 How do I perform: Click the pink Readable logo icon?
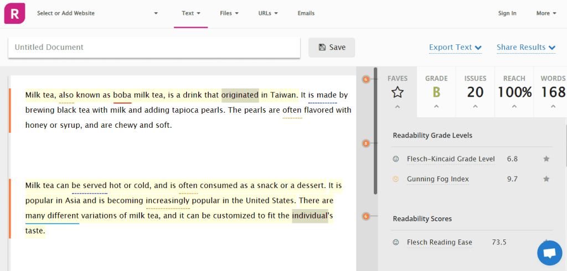[x=14, y=14]
